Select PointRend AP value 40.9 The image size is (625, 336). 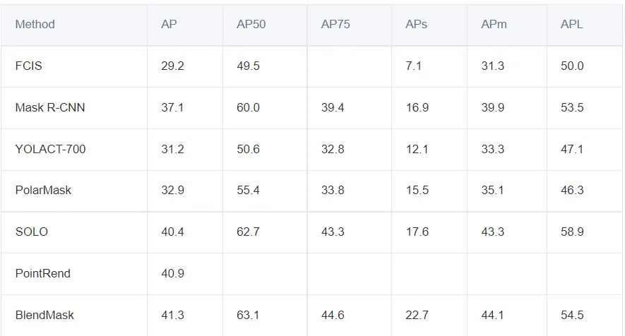172,273
